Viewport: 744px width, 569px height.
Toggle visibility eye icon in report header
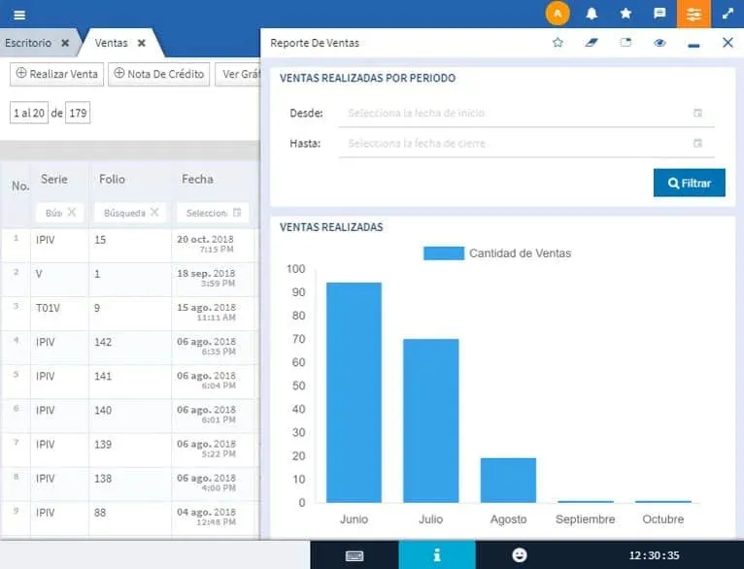coord(659,43)
